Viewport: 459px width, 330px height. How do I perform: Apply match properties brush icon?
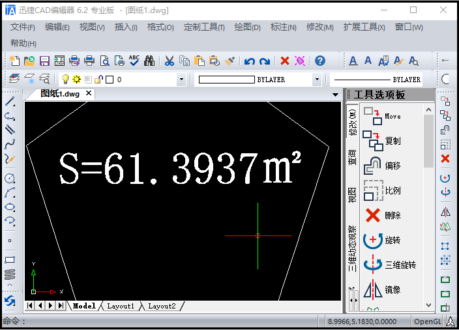pos(229,61)
